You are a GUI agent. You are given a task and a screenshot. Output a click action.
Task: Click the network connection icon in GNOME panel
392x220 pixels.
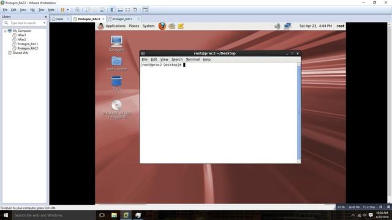coord(287,26)
